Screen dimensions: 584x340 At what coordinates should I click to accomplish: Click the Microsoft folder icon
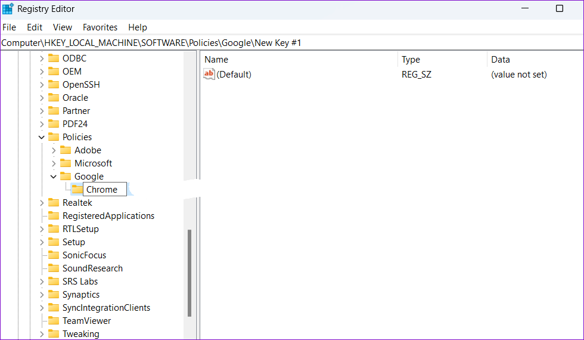(x=66, y=163)
